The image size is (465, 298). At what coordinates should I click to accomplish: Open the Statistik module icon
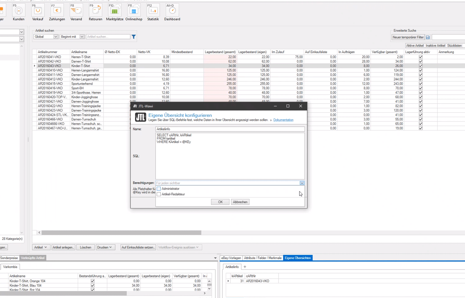click(x=153, y=11)
